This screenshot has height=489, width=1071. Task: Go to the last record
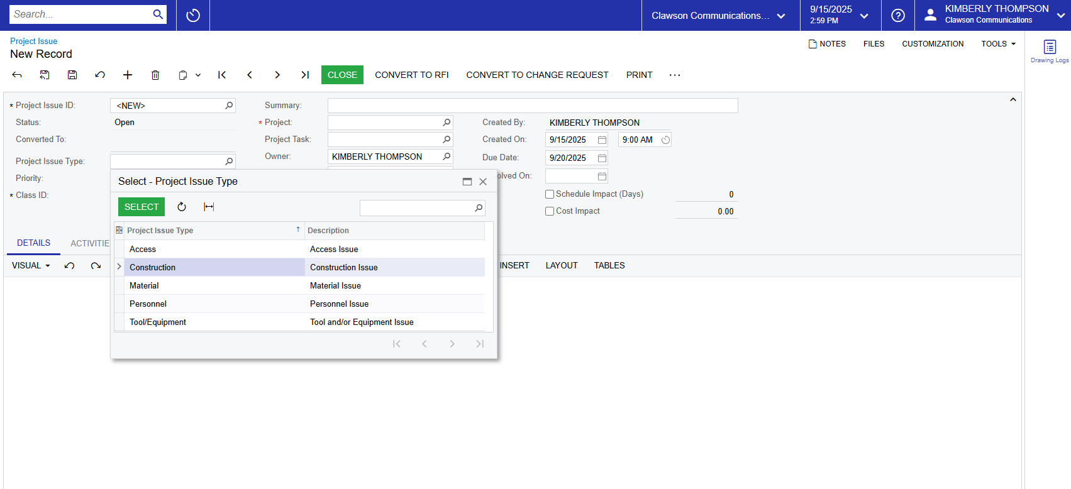pos(305,75)
